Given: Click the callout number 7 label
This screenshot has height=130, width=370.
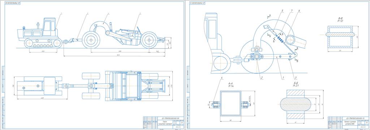Looking at the screenshot, I should 292,18.
